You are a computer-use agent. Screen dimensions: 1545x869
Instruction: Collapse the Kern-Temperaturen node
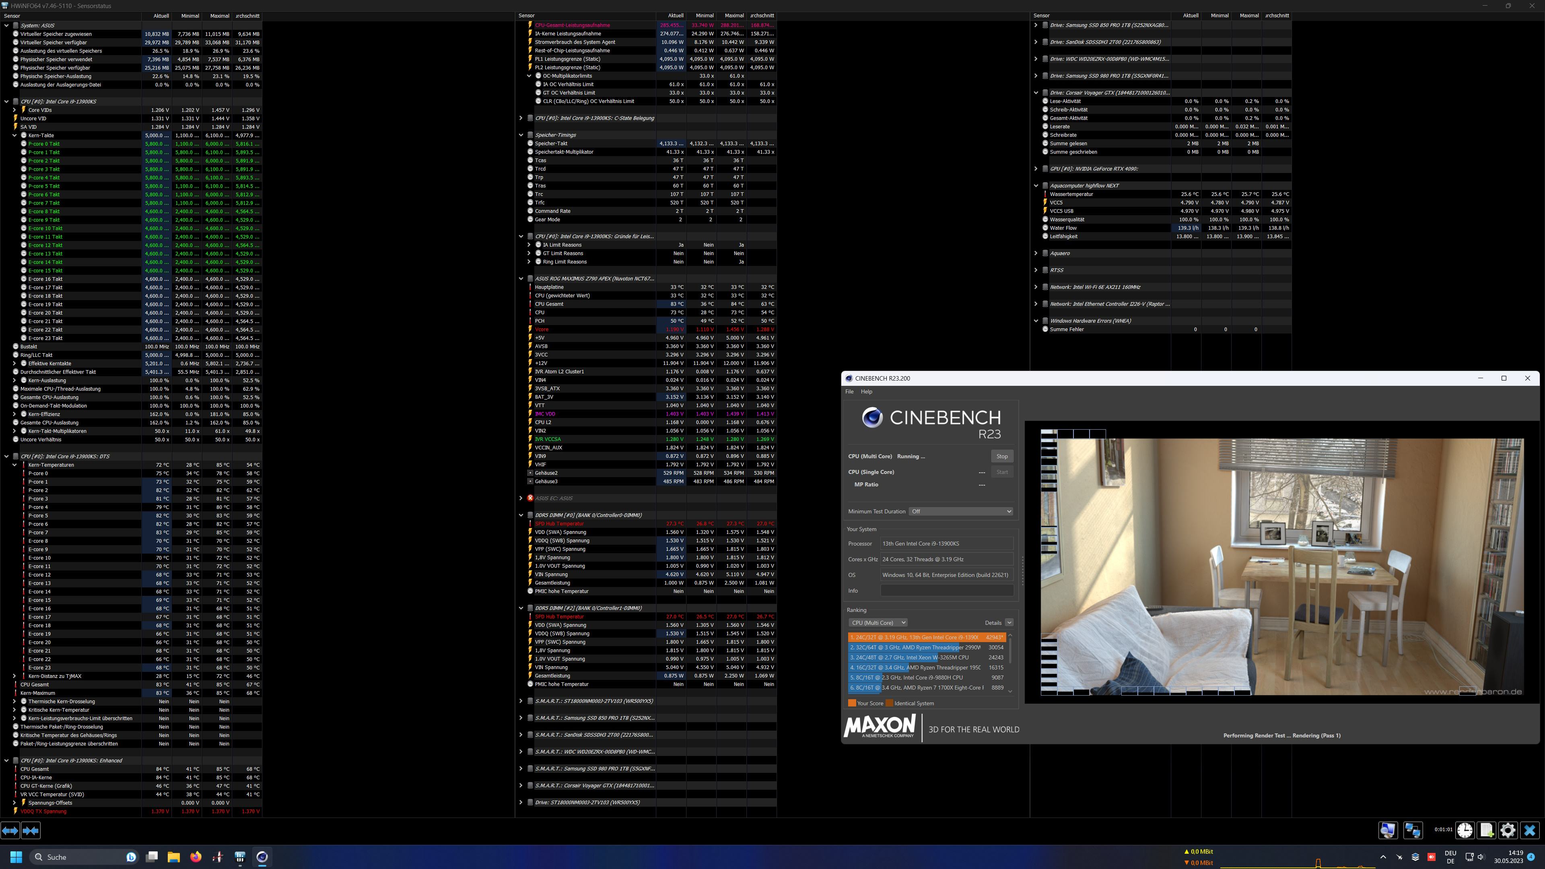(x=14, y=465)
